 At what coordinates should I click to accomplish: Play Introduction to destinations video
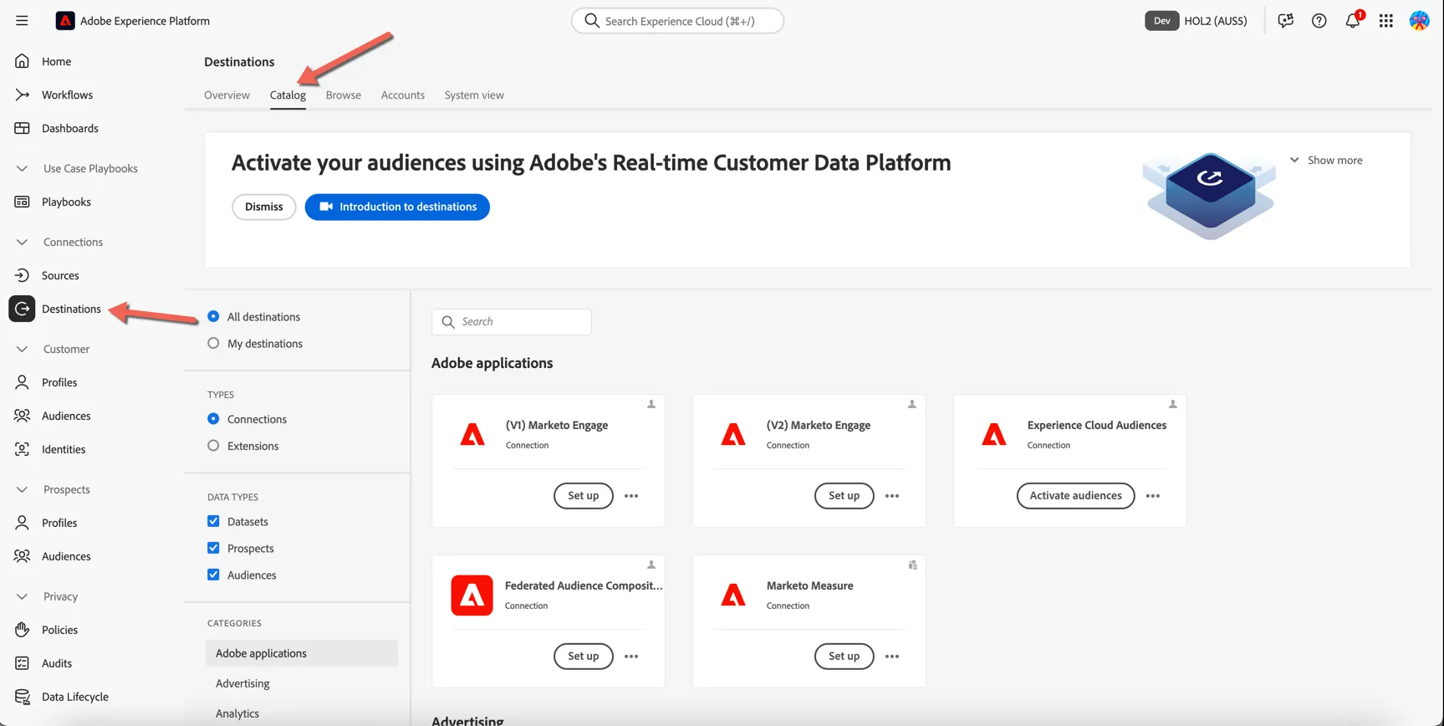[x=397, y=207]
